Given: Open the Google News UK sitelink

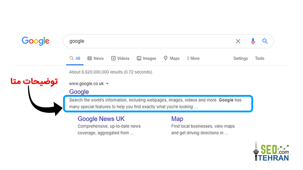Looking at the screenshot, I should [101, 119].
